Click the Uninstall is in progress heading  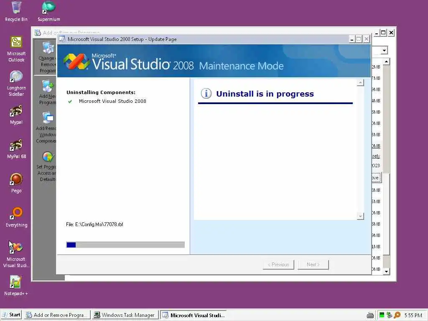click(265, 94)
